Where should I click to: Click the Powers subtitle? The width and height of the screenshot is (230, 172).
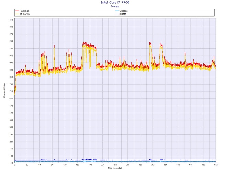[115, 6]
